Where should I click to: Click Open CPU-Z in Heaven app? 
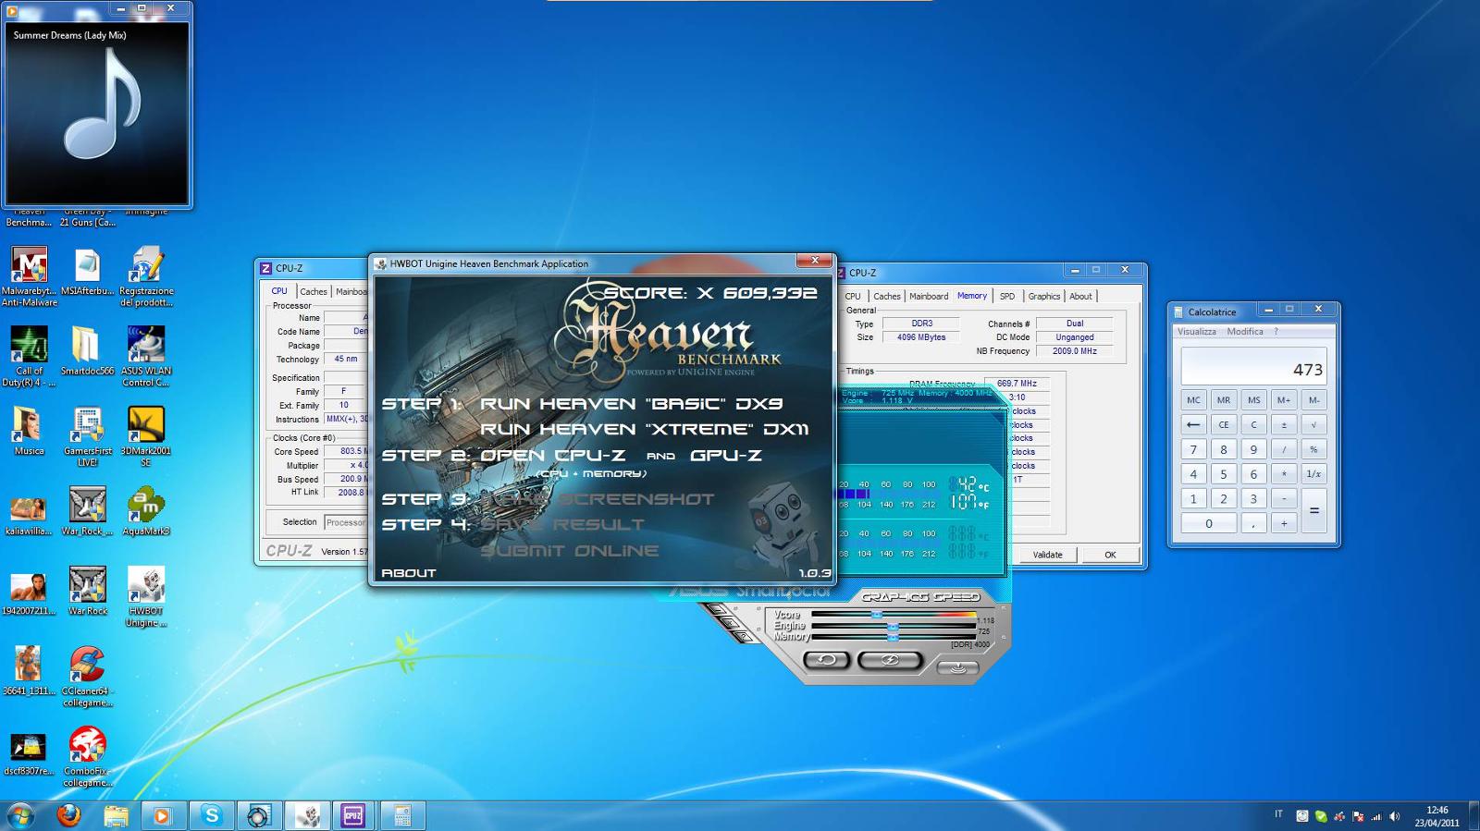[x=552, y=456]
